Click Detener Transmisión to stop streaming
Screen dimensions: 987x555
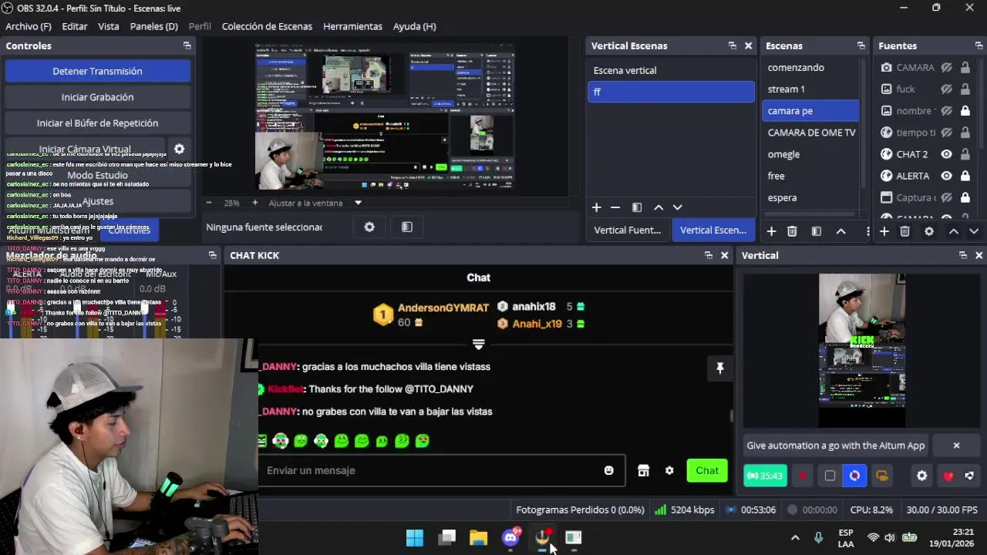(97, 71)
